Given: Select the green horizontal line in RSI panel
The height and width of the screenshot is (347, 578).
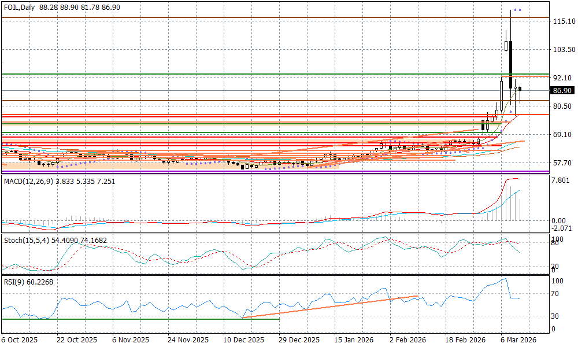Looking at the screenshot, I should (139, 319).
